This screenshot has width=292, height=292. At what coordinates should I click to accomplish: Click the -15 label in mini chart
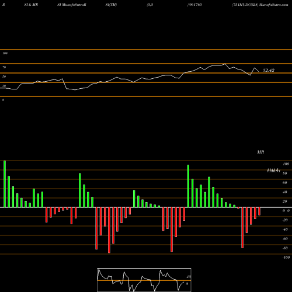(188, 277)
